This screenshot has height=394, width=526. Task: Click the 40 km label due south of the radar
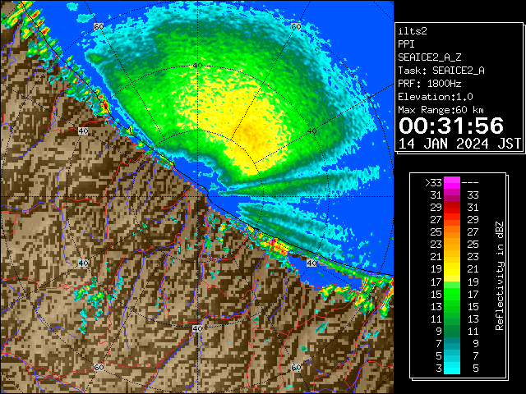pos(197,328)
